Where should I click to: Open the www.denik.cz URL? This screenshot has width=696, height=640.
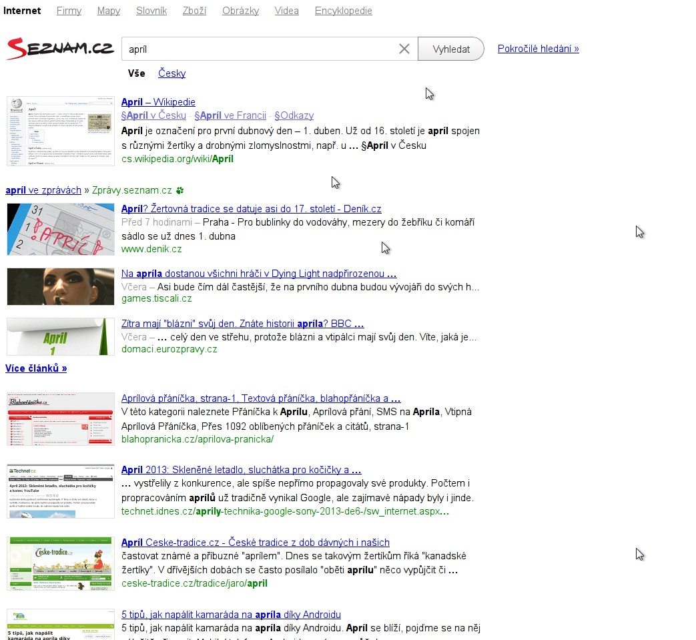tap(151, 249)
